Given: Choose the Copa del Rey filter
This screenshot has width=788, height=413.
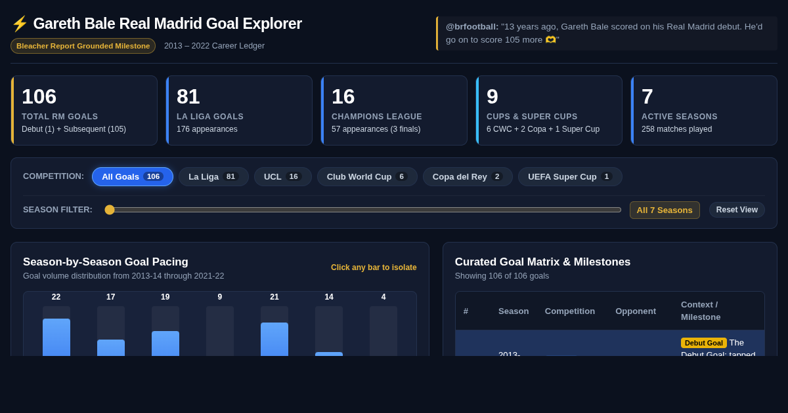Looking at the screenshot, I should tap(468, 176).
